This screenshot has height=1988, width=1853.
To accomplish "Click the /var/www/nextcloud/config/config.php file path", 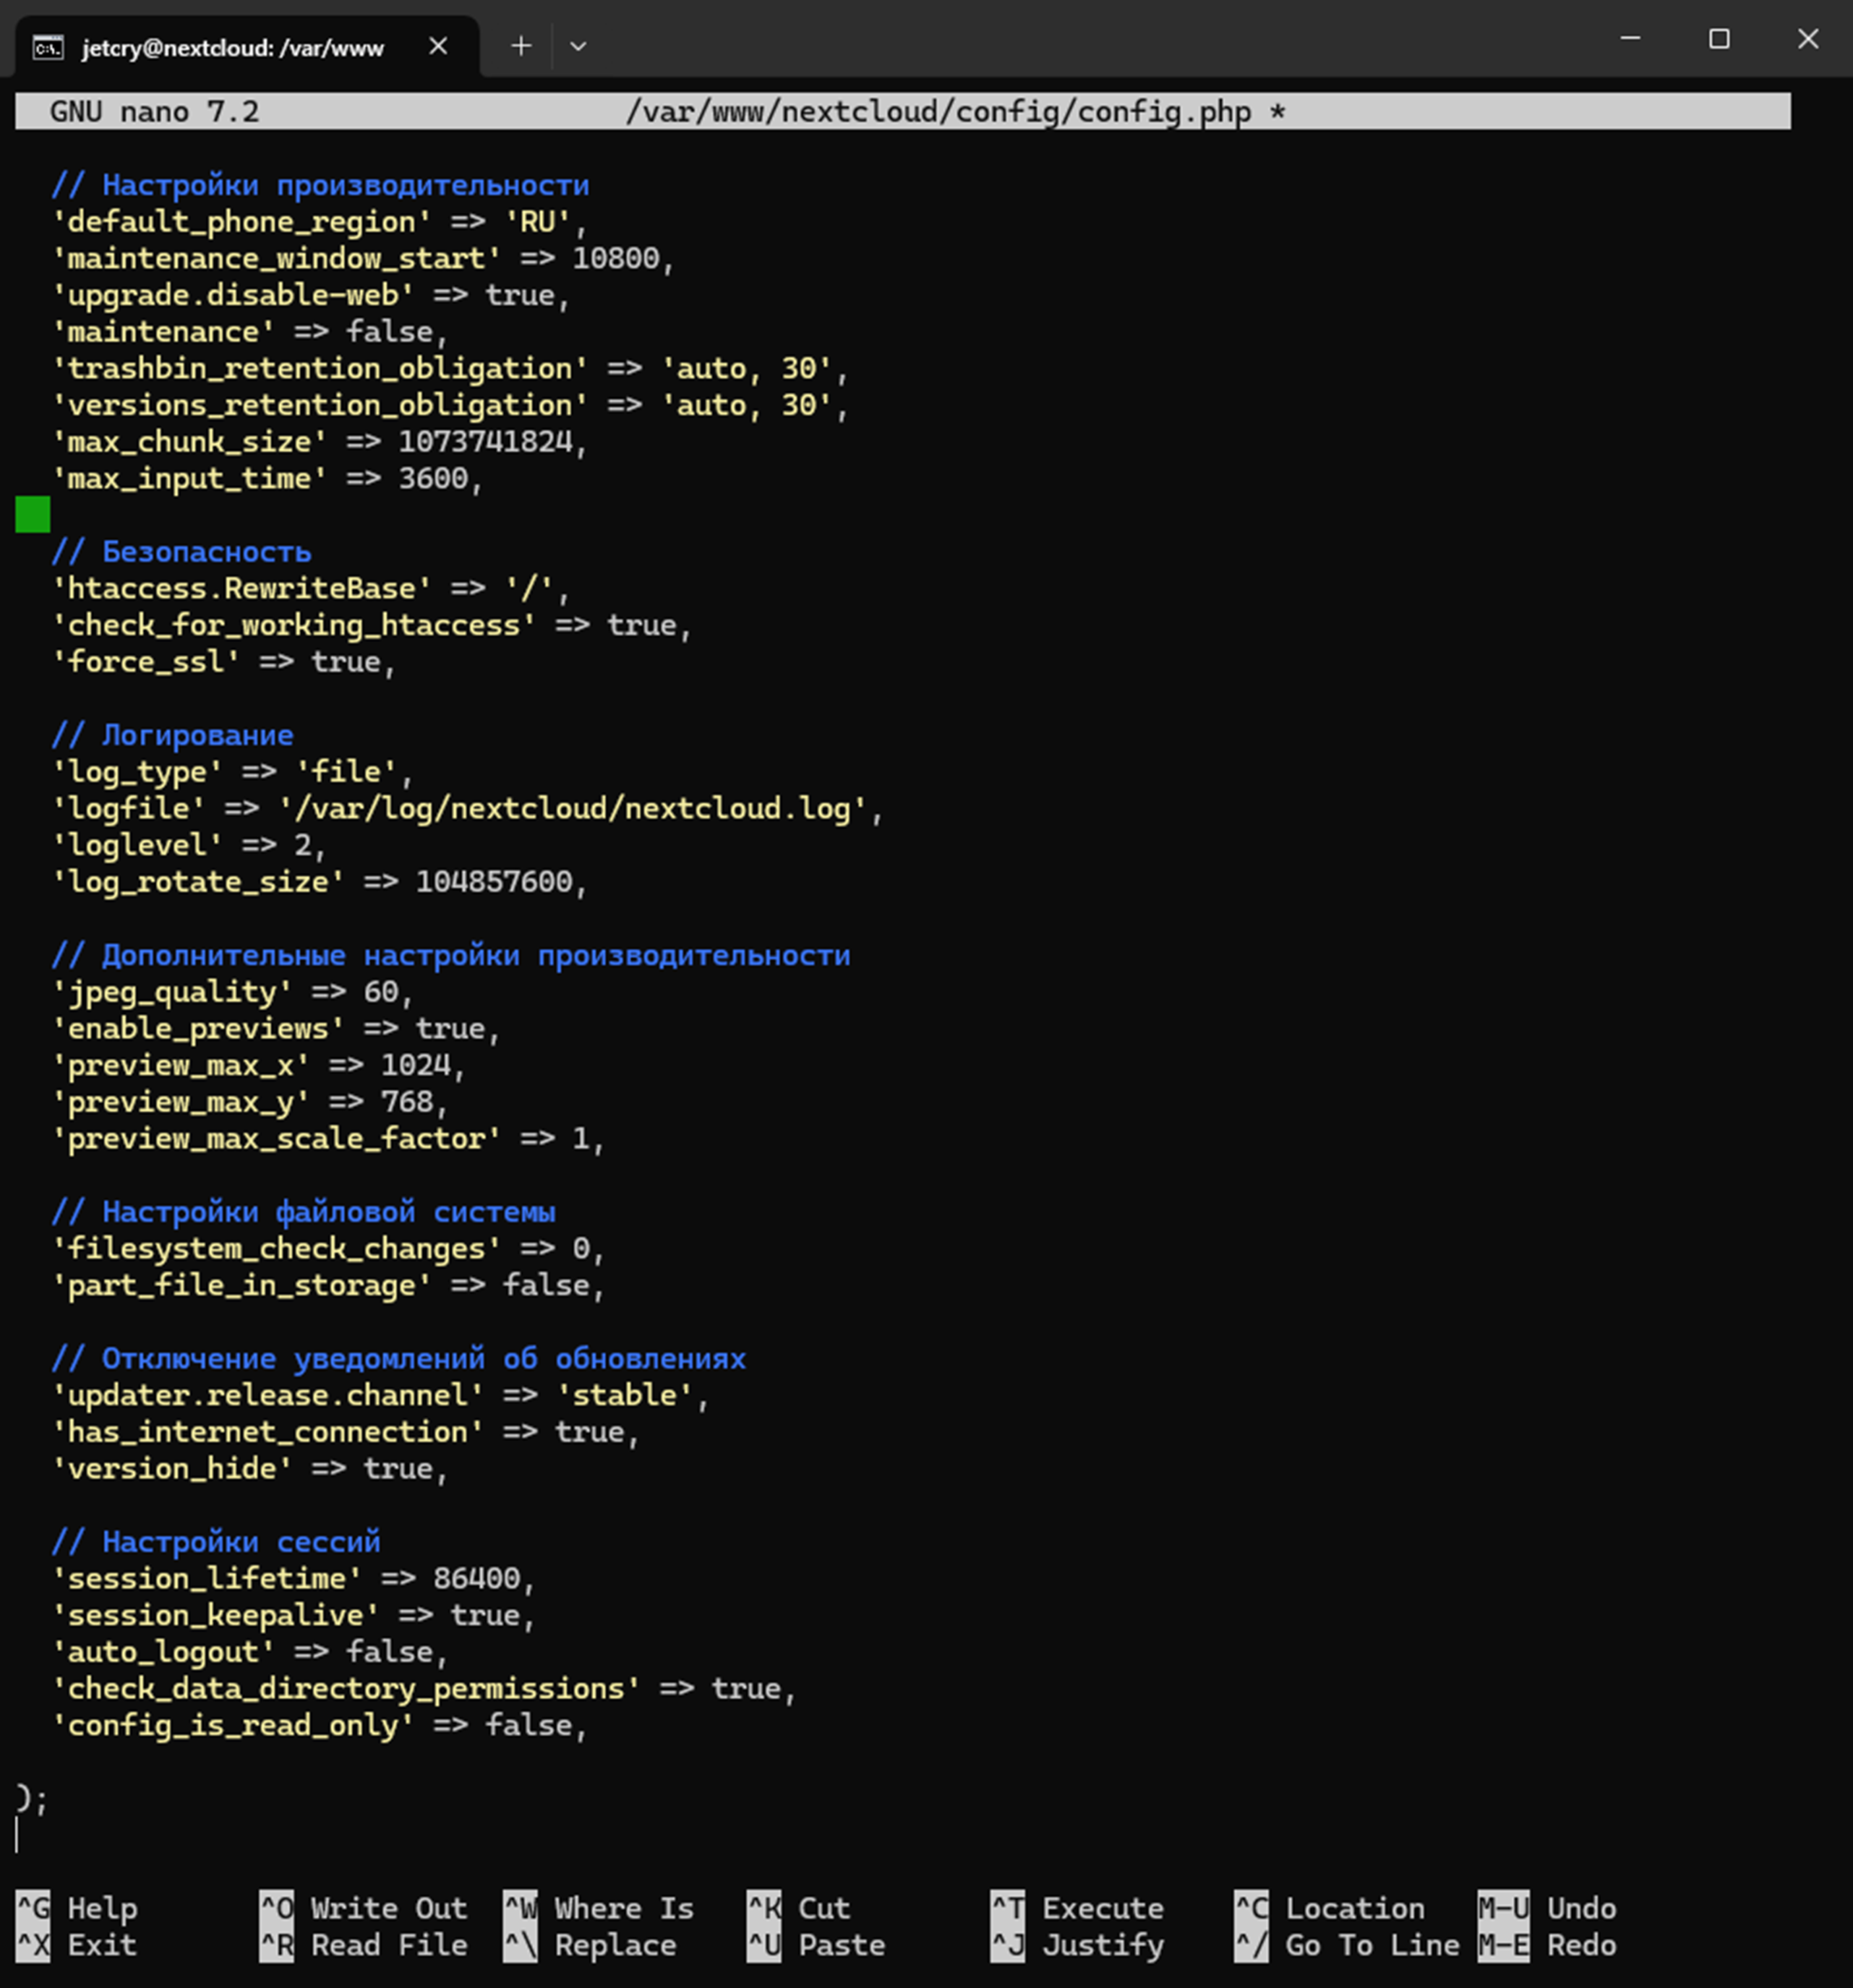I will click(938, 111).
